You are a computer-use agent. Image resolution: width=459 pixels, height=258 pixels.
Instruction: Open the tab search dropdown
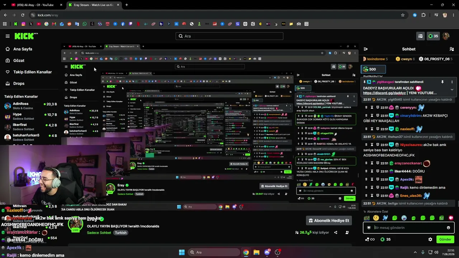tap(5, 5)
